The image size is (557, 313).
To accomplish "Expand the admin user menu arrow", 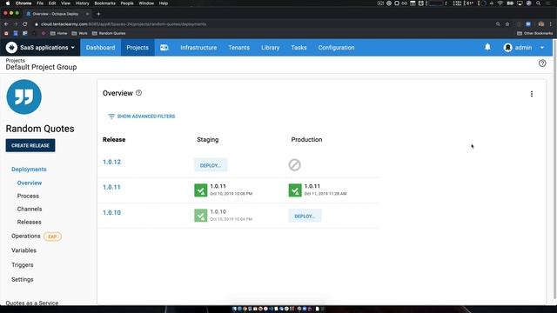I will click(x=542, y=48).
